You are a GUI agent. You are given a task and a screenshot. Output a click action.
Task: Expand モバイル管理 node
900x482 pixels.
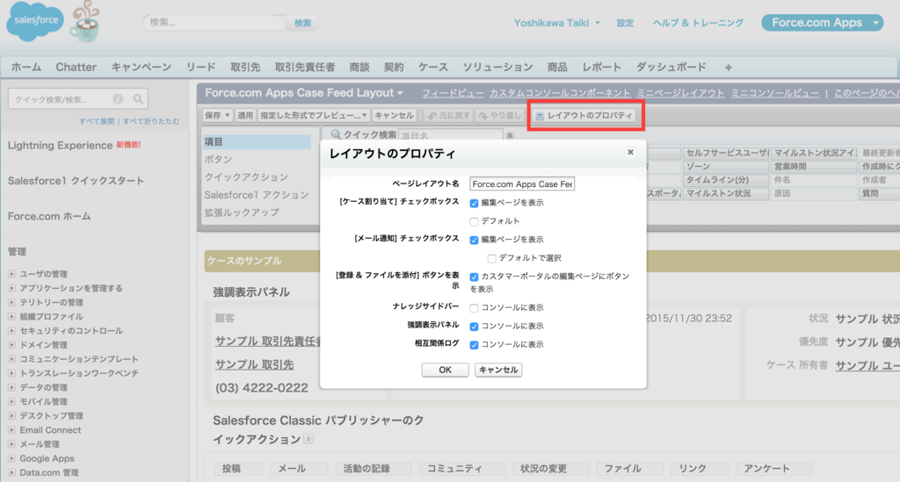pos(11,402)
